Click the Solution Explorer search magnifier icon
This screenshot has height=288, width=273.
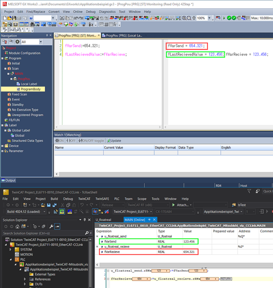(87, 233)
